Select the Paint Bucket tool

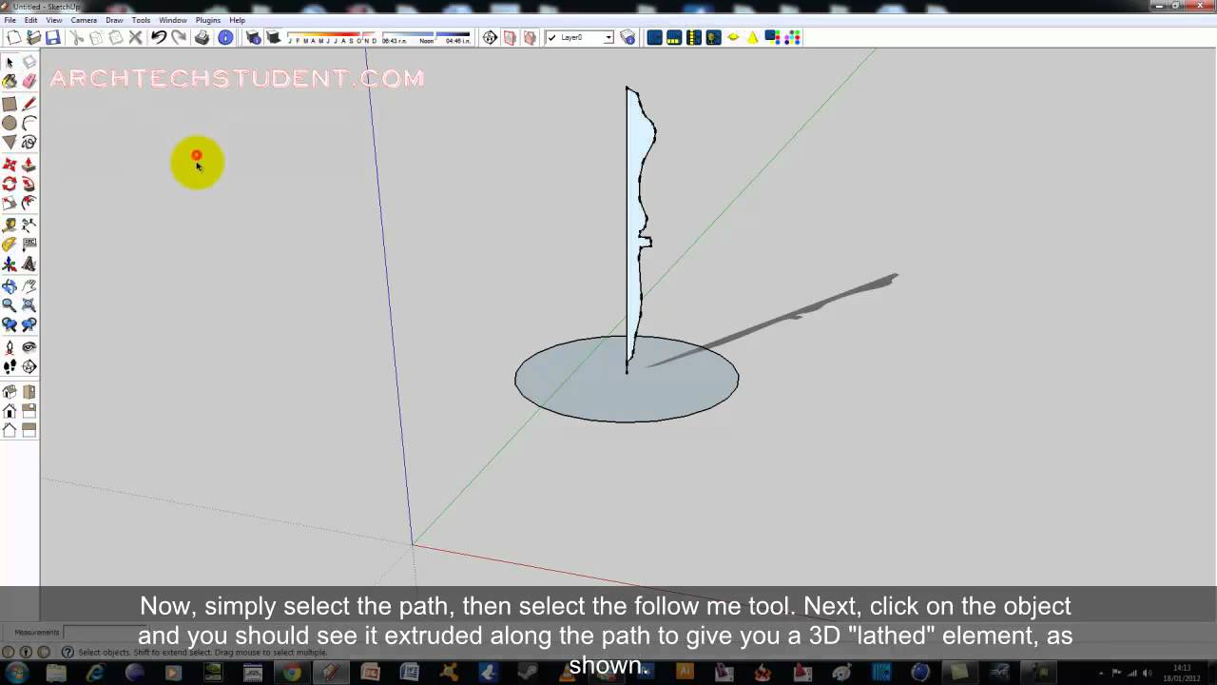[10, 81]
